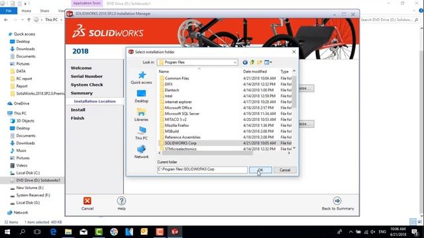Open the View Menu icon dropdown
424x238 pixels.
[x=268, y=62]
